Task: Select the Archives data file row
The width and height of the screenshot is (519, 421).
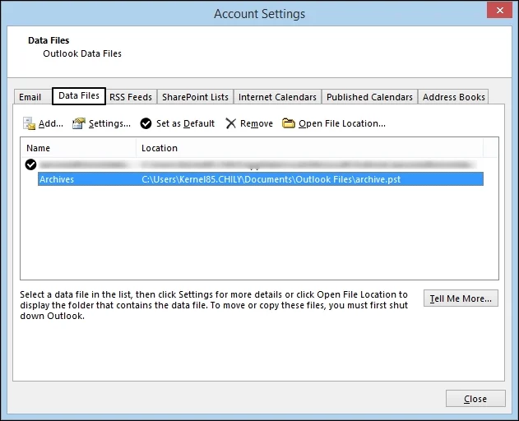Action: [x=261, y=179]
